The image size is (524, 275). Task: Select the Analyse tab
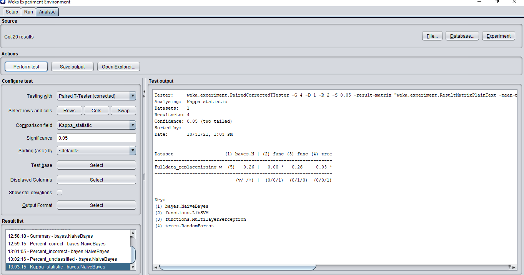(47, 12)
